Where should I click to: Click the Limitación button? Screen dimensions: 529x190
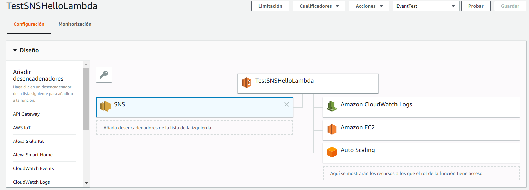click(x=270, y=6)
